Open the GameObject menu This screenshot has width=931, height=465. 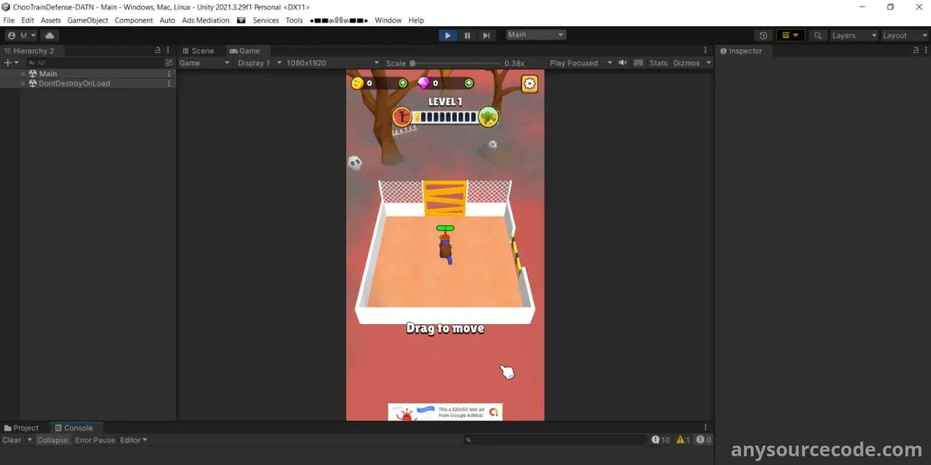pyautogui.click(x=87, y=20)
